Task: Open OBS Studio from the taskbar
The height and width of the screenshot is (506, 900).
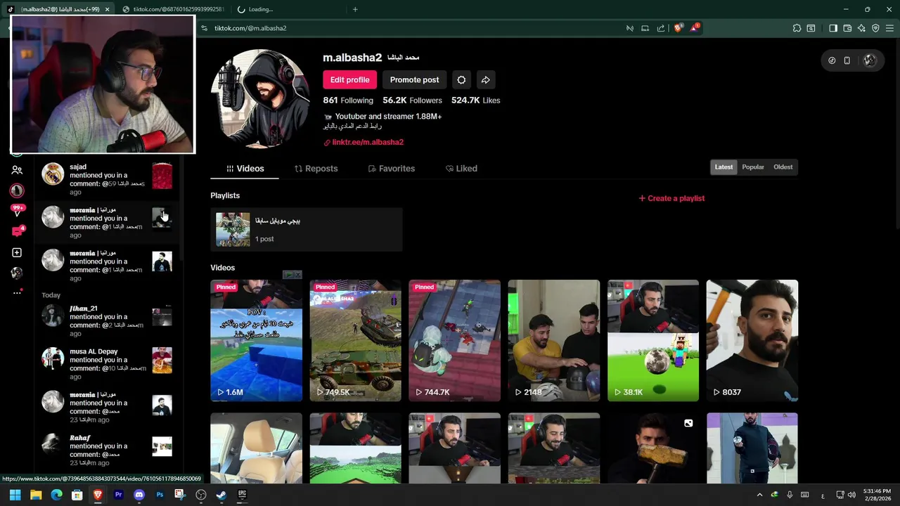Action: click(x=200, y=495)
